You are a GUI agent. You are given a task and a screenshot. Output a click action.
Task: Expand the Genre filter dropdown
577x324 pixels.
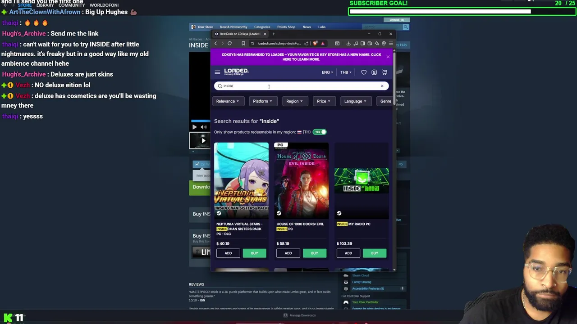point(385,101)
